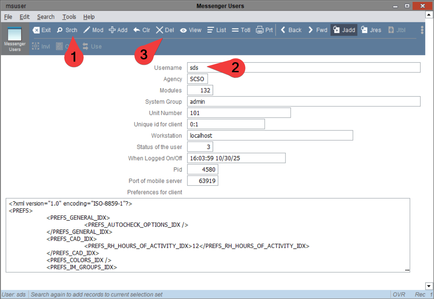Click the Mod pencil icon
The image size is (434, 299).
click(87, 30)
